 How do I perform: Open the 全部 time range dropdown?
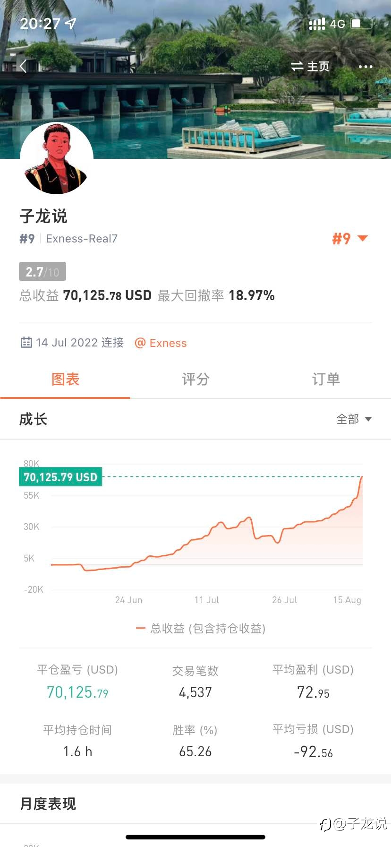[354, 419]
